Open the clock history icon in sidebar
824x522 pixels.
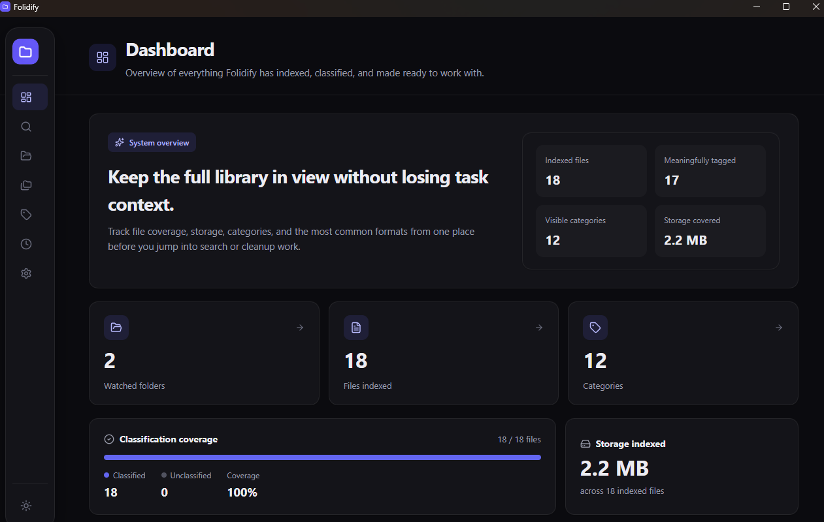[26, 244]
